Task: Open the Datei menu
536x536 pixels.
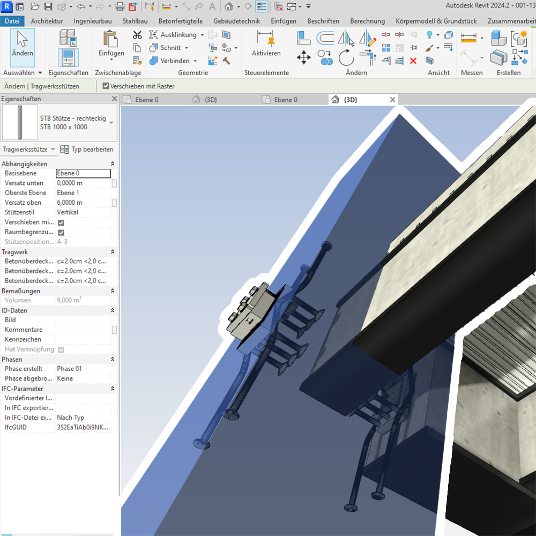Action: point(12,21)
